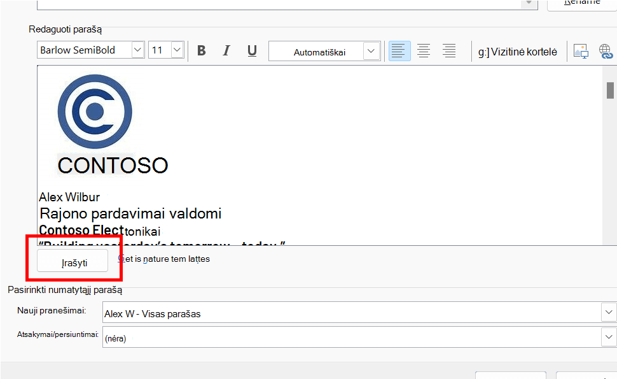617x379 pixels.
Task: Click 'Rajono pardavimai valdomi' text line
Action: [x=130, y=213]
